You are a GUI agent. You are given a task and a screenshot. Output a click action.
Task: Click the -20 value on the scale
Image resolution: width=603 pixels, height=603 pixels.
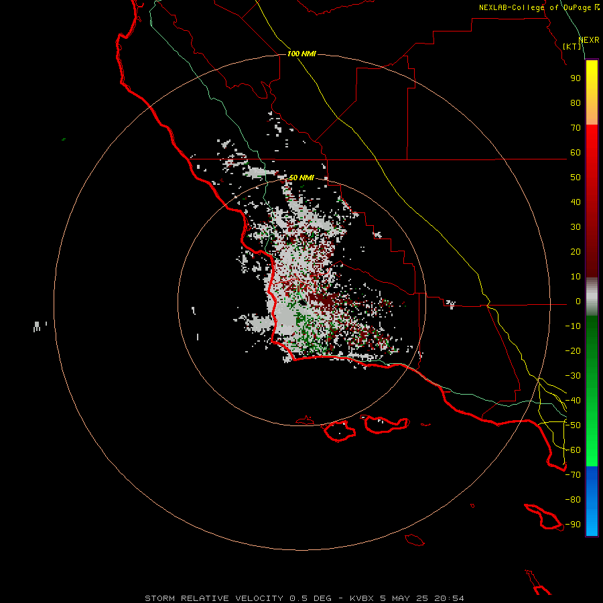[573, 351]
